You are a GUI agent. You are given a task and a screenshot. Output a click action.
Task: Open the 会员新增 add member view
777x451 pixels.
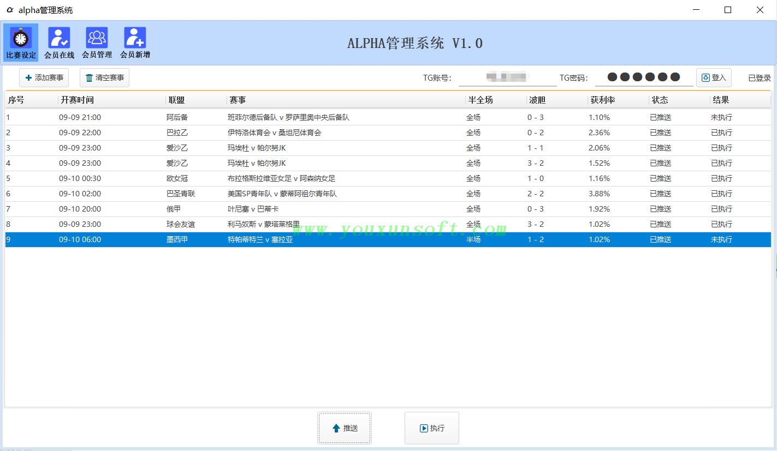[135, 43]
